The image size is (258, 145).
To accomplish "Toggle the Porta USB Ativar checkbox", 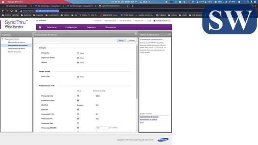I will click(x=78, y=77).
